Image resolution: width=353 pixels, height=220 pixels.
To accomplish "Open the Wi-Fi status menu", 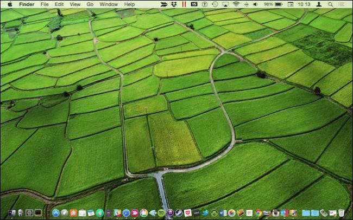I will coord(236,4).
